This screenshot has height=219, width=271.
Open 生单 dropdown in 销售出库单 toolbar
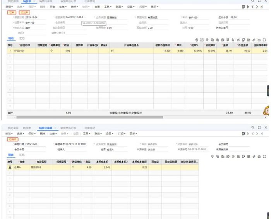[53, 134]
